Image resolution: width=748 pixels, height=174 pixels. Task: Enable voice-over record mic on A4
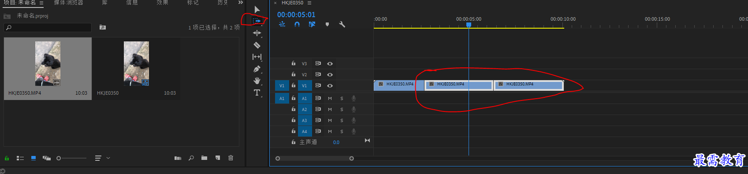354,131
